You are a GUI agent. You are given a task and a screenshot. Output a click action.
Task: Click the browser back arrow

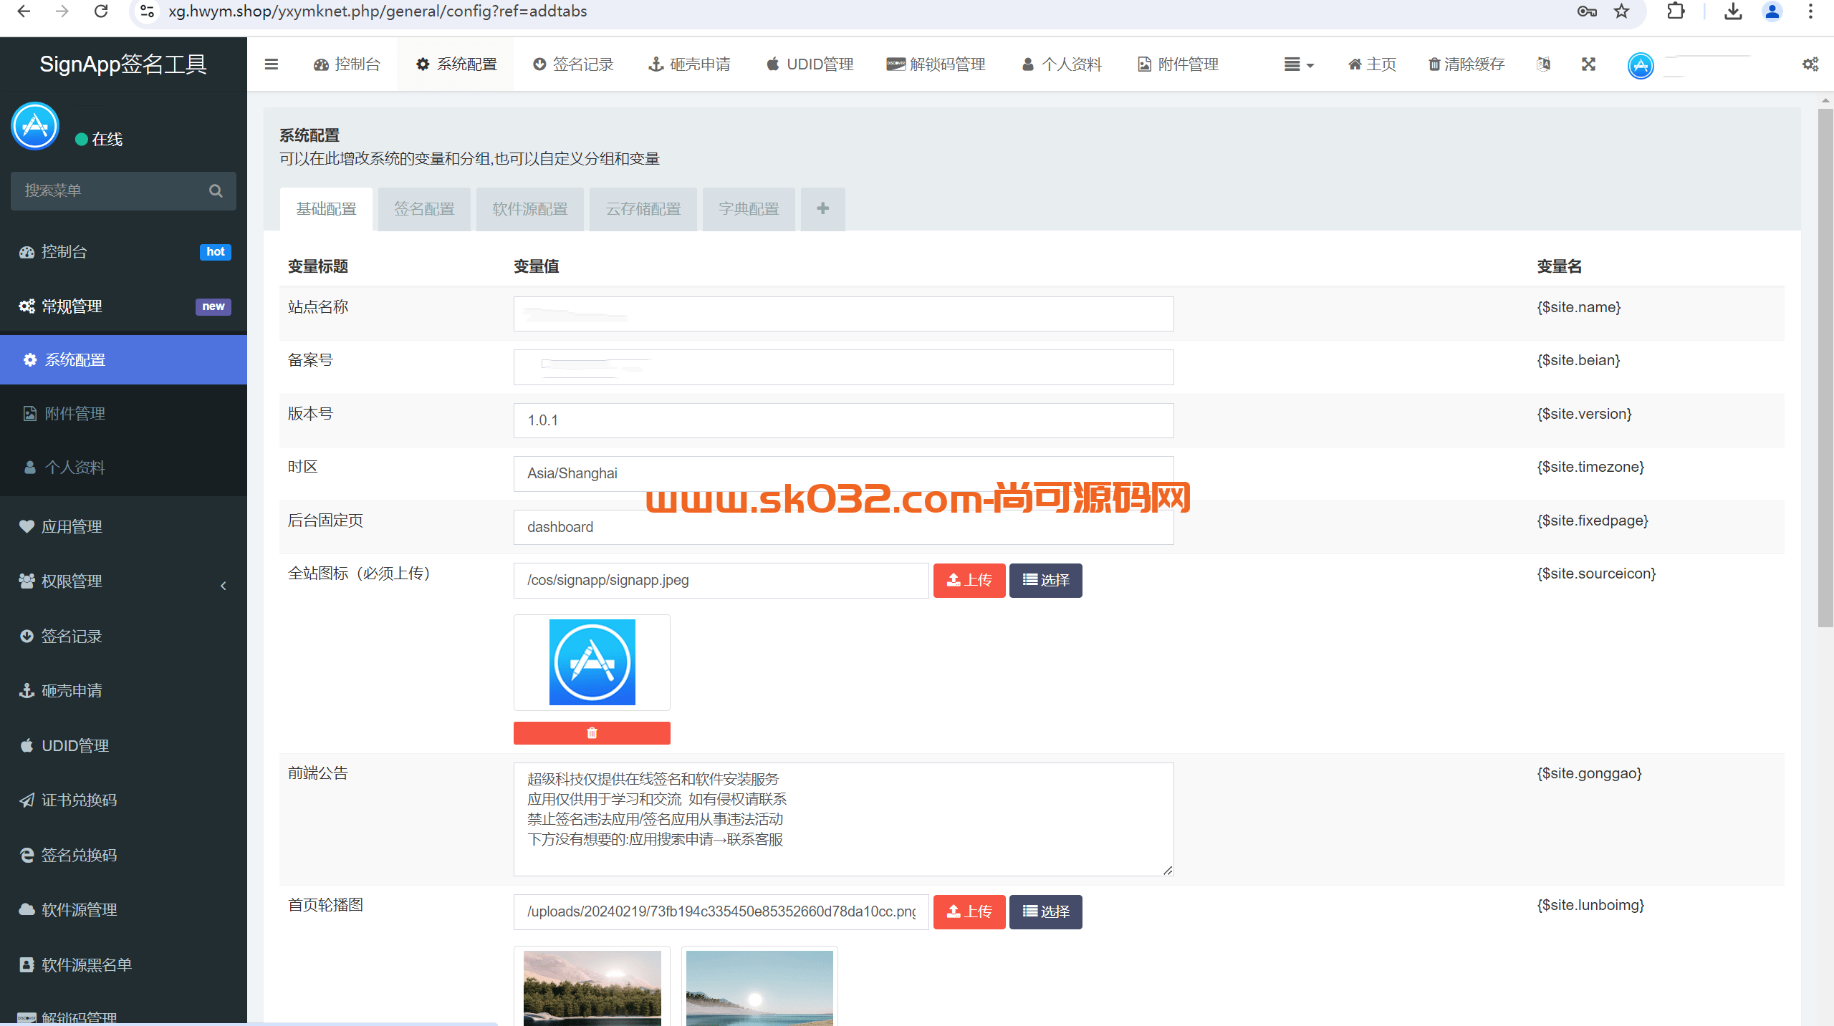[24, 11]
